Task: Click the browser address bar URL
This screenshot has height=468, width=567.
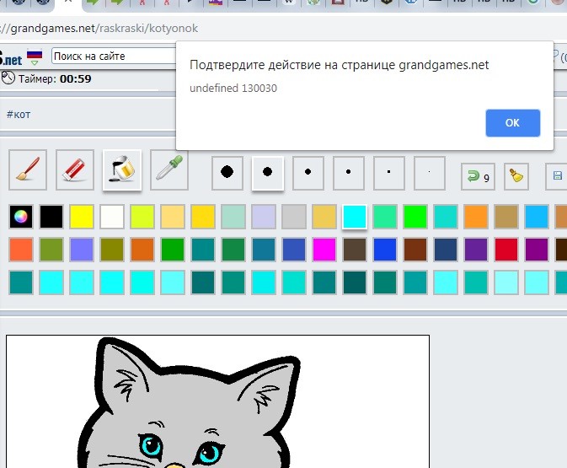Action: coord(99,28)
